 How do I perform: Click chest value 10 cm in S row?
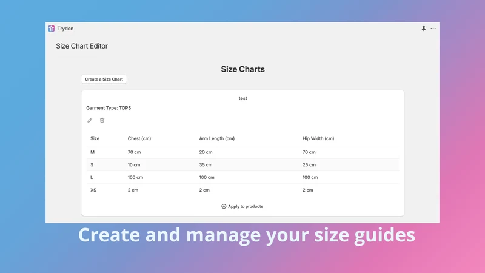click(x=134, y=164)
